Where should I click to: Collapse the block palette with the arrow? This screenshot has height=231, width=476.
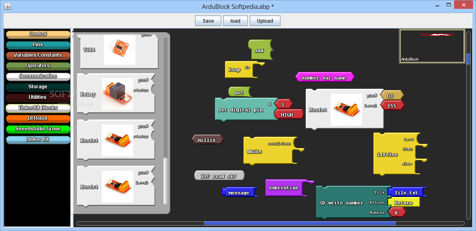[x=72, y=31]
